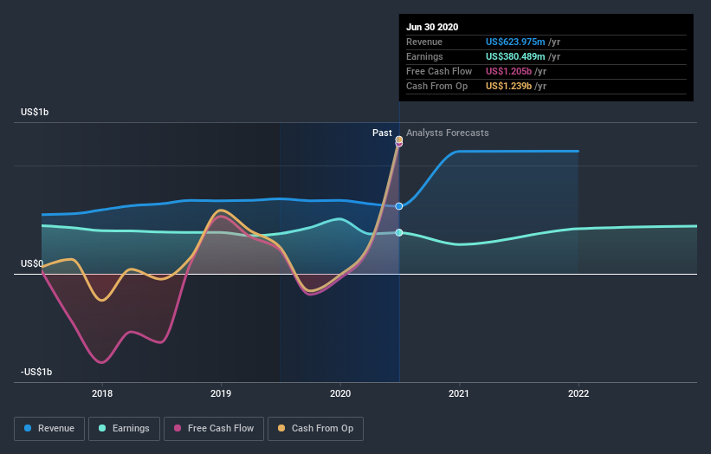Toggle the Earnings legend button
This screenshot has height=454, width=711.
[124, 429]
